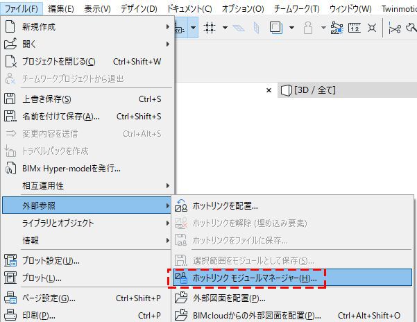Click the plot settings icon
Image resolution: width=417 pixels, height=322 pixels.
[x=10, y=260]
